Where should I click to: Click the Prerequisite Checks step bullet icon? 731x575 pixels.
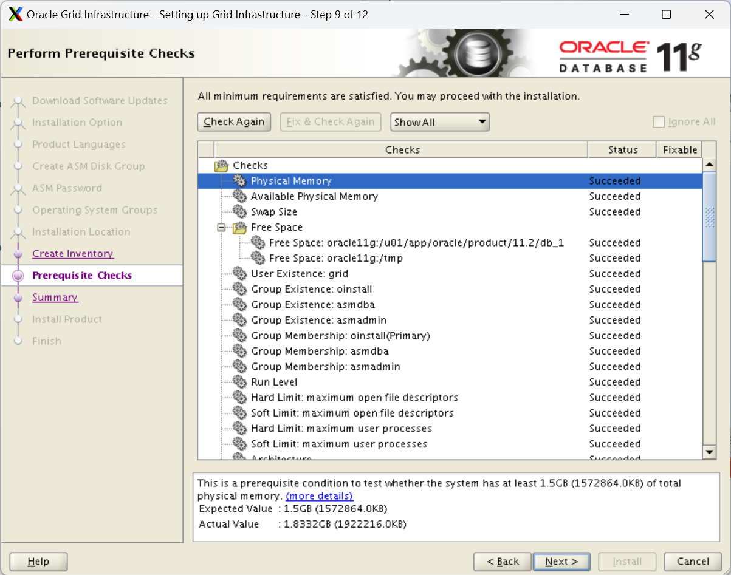click(19, 276)
